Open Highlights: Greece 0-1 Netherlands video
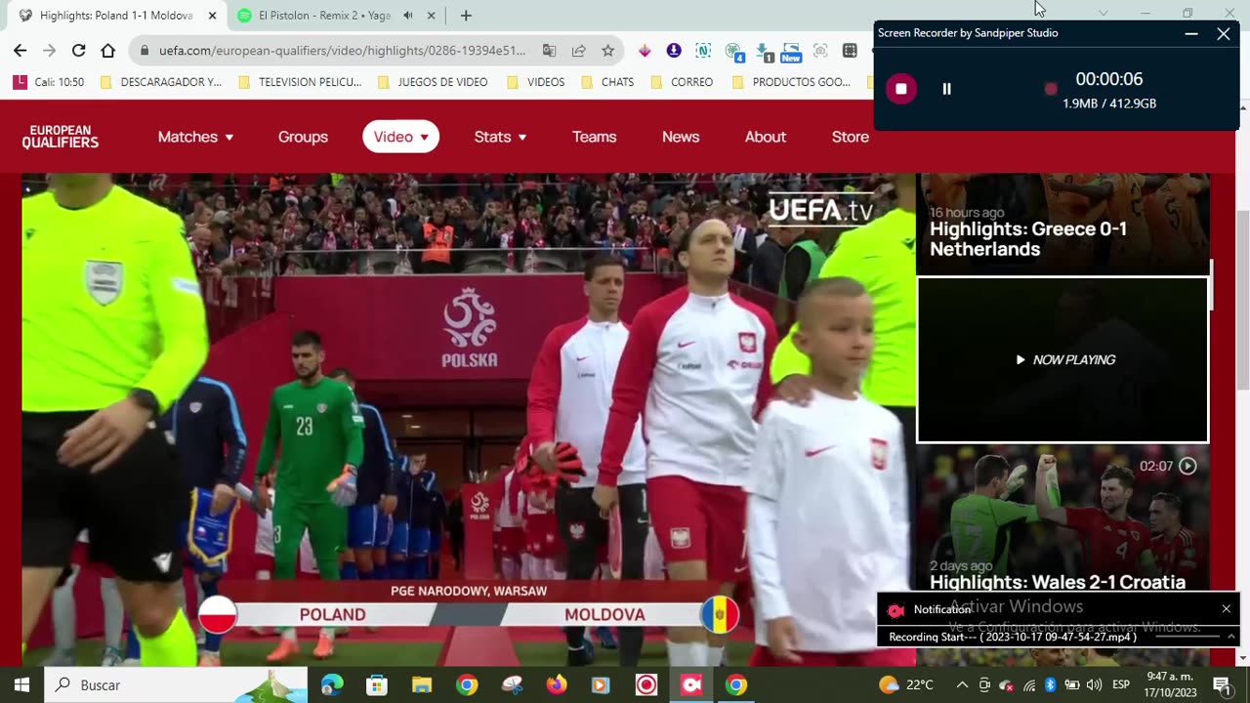Screen dimensions: 1250x703 1062,225
